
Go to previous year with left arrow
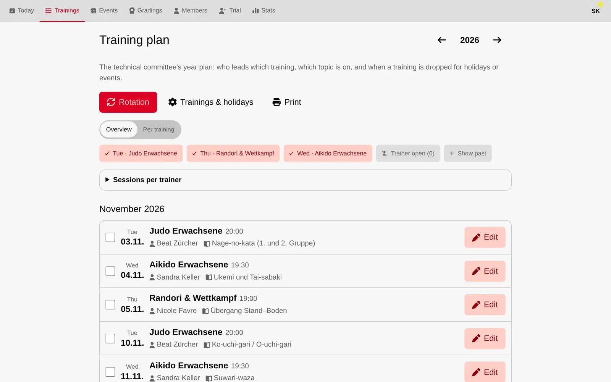pyautogui.click(x=442, y=40)
